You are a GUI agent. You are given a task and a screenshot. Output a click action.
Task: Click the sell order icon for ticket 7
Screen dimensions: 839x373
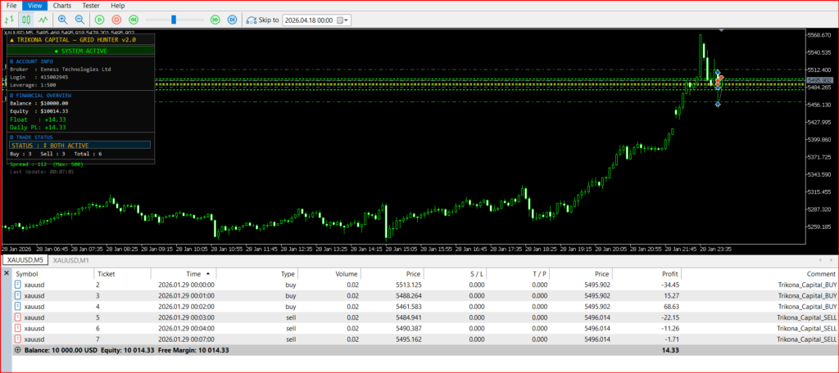18,339
